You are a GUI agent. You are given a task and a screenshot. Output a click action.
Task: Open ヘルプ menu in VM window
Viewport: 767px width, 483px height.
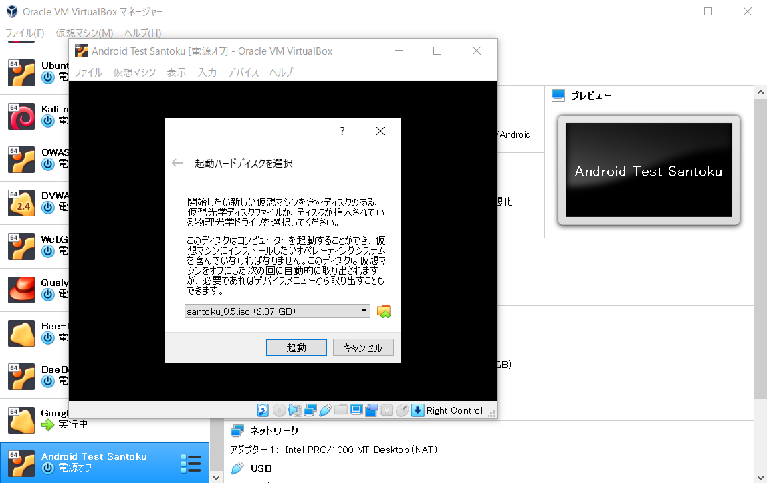tap(282, 72)
